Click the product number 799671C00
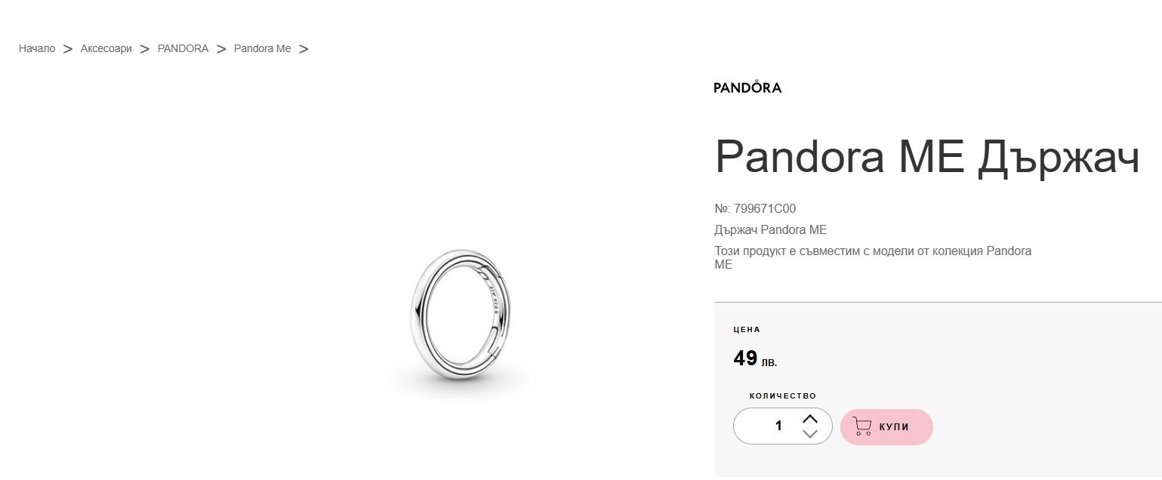The height and width of the screenshot is (480, 1162). [x=755, y=209]
